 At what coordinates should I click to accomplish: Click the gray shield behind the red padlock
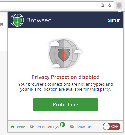coord(64,55)
